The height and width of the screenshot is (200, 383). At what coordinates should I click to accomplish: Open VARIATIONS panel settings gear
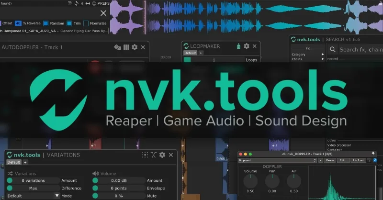[162, 155]
